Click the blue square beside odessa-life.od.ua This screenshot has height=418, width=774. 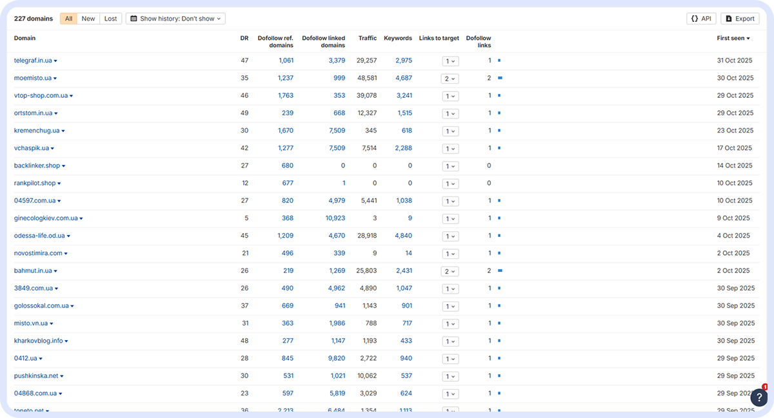point(499,236)
